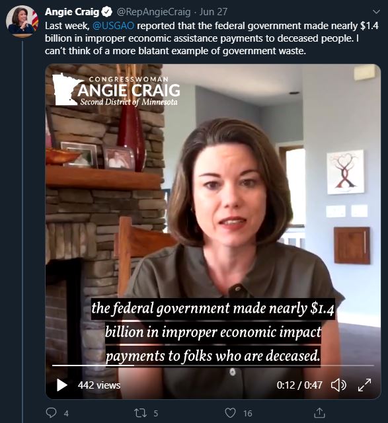Expand tweet options chevron
The image size is (388, 423).
click(x=376, y=12)
